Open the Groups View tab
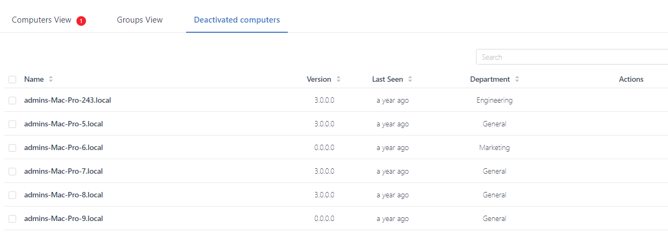 (x=140, y=20)
